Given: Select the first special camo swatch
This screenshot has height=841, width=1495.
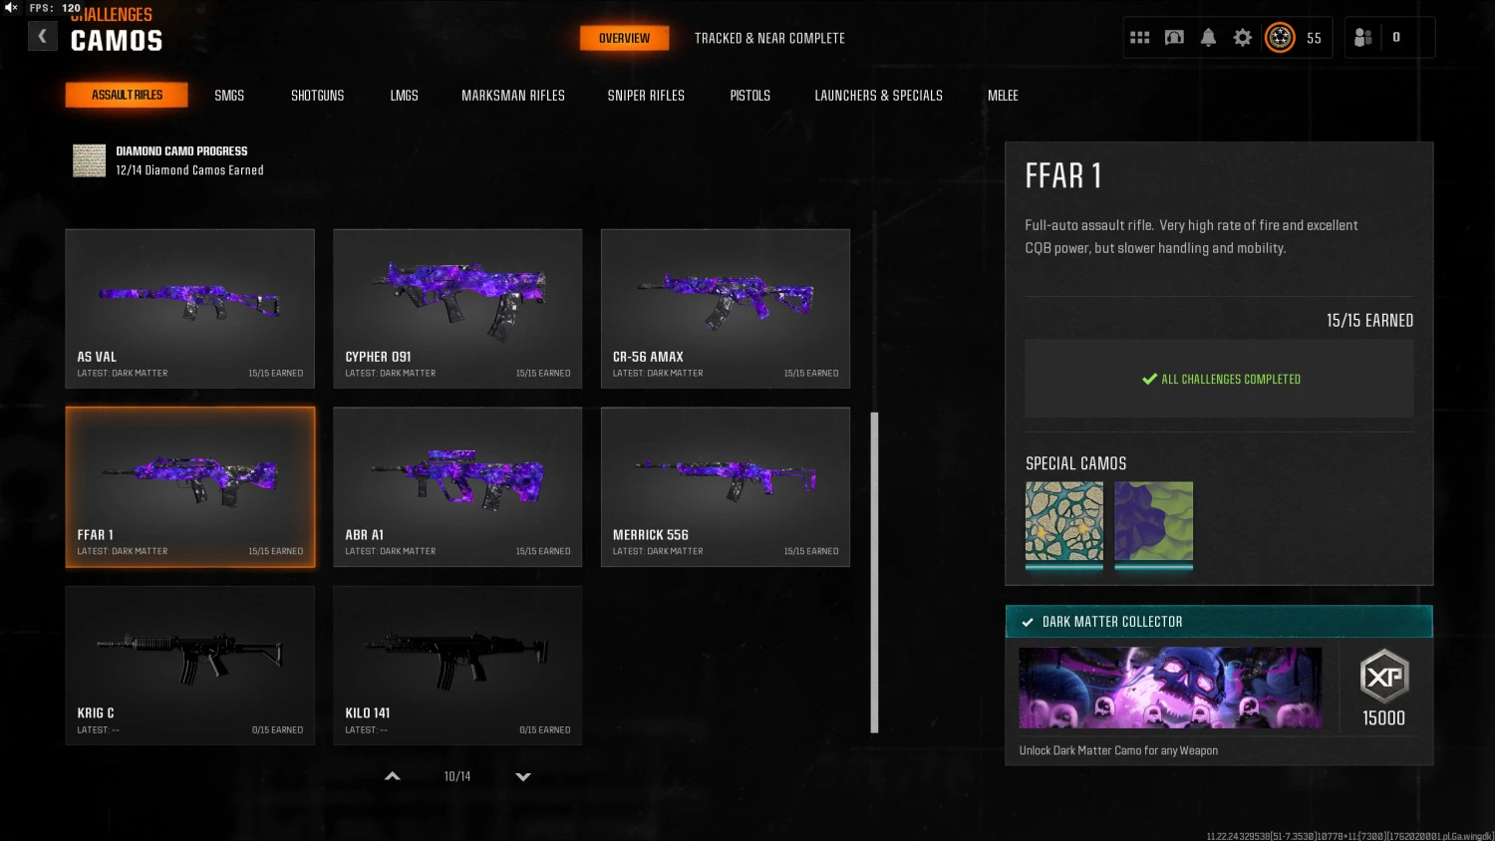Looking at the screenshot, I should [1064, 522].
